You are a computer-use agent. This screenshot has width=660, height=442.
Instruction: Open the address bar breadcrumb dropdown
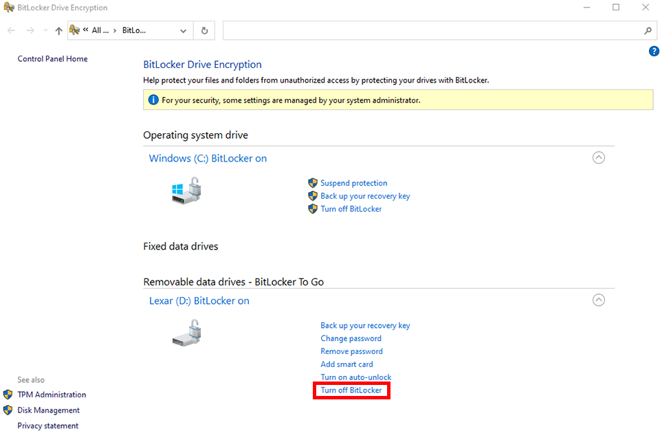coord(183,30)
